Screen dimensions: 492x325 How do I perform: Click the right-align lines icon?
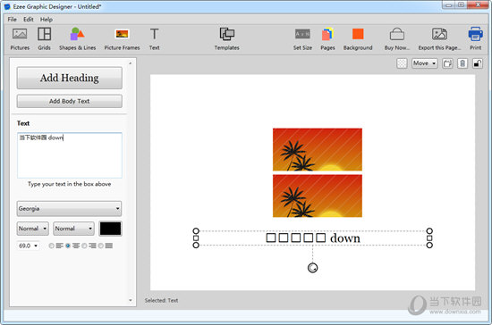click(92, 246)
